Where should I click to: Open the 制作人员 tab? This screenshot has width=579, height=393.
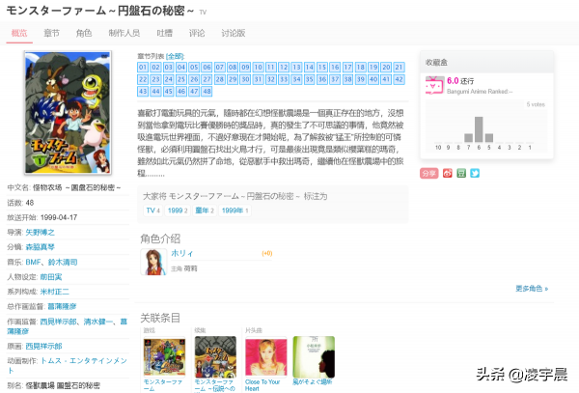124,33
